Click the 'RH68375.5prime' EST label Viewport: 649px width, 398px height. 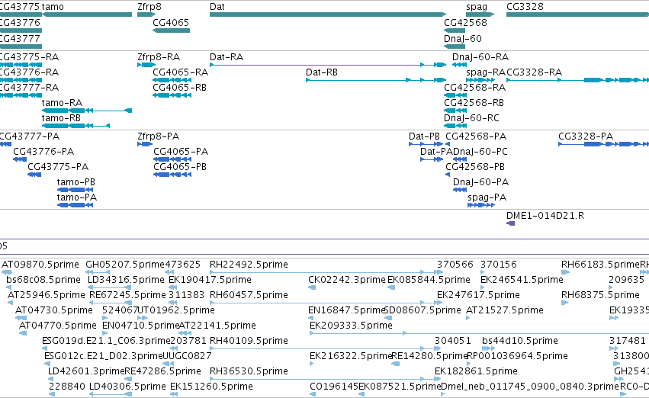click(x=601, y=295)
